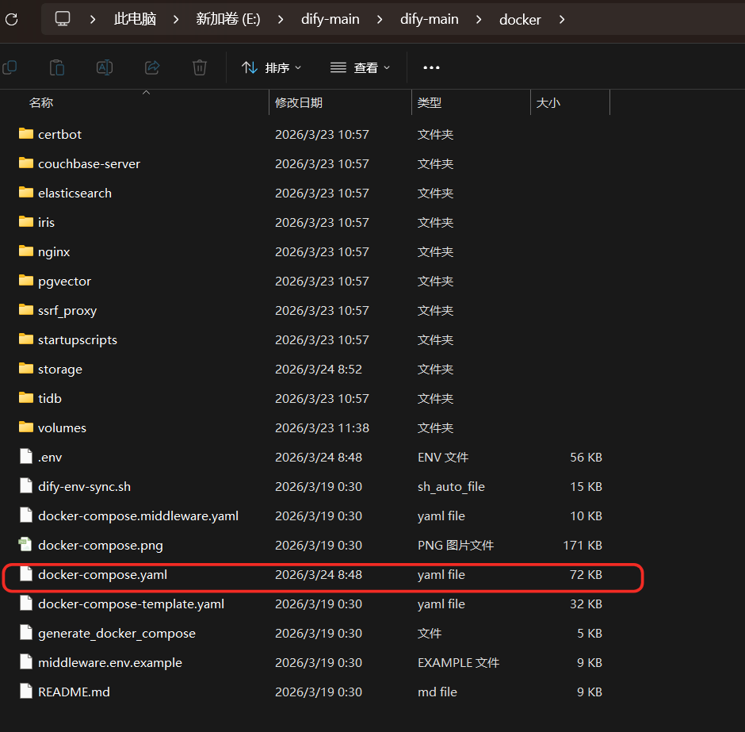745x732 pixels.
Task: Click the middleware.env.example file name
Action: tap(110, 662)
